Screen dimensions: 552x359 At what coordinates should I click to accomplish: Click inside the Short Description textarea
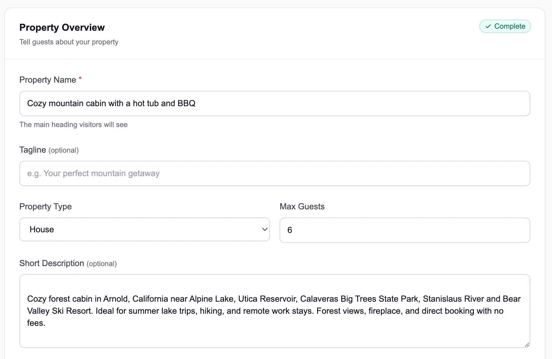point(274,311)
